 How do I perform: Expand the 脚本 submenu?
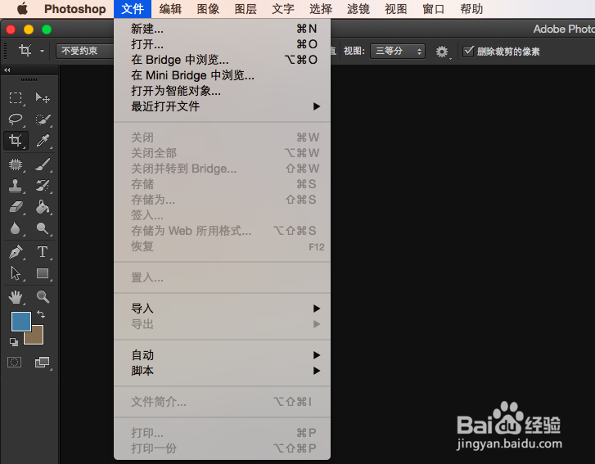pos(222,371)
